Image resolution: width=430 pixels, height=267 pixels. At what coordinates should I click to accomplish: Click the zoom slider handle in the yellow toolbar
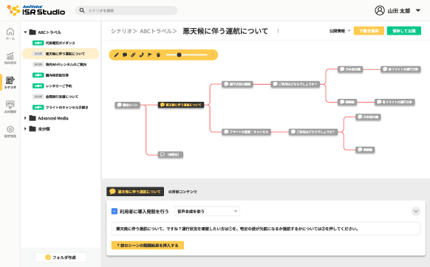(179, 55)
